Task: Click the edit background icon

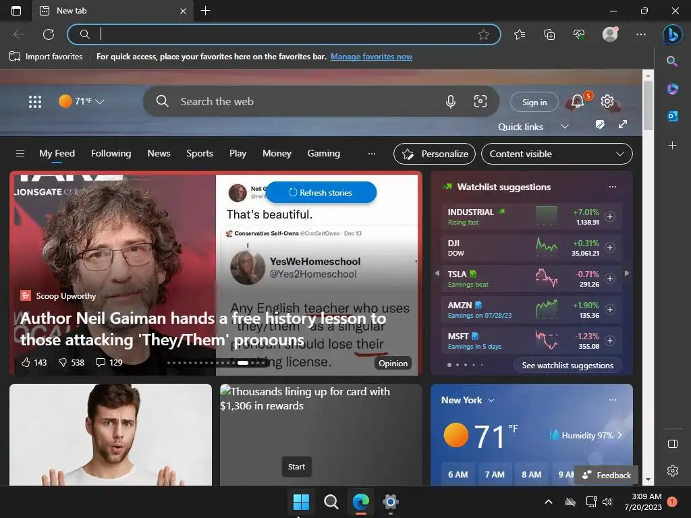Action: (x=600, y=125)
